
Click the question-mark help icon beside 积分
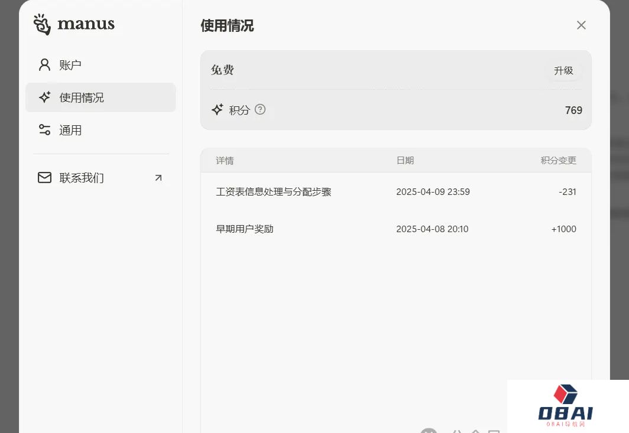260,109
